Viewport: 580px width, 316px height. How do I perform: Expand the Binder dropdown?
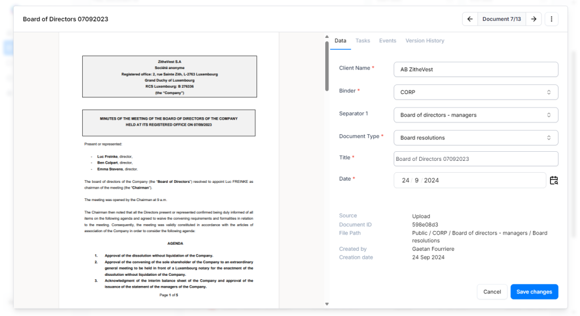[475, 92]
